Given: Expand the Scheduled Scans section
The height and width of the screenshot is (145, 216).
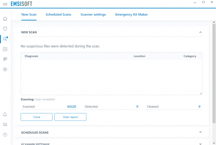Looking at the screenshot, I should 201,132.
